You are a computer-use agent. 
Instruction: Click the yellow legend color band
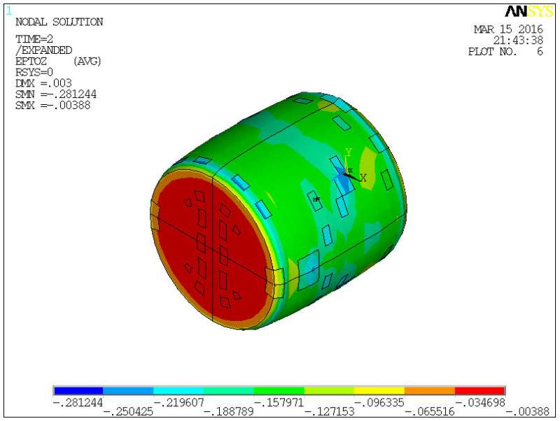(x=379, y=391)
